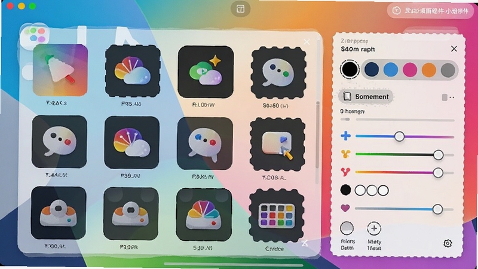Open the speech bubble with blue and red dots

tap(205, 143)
